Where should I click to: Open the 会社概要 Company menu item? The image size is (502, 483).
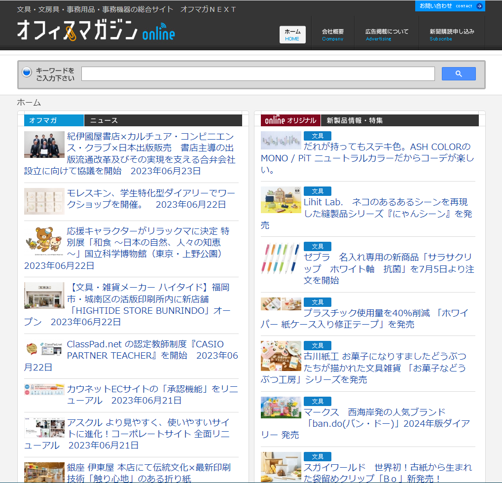pyautogui.click(x=333, y=35)
